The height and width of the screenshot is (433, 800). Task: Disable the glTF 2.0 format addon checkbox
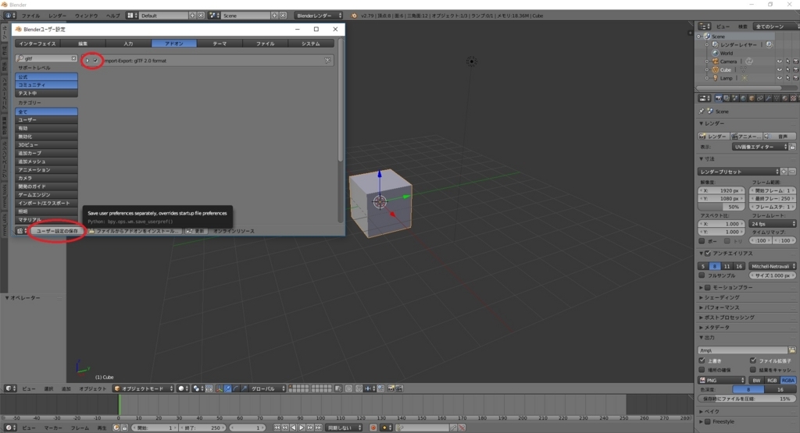tap(95, 61)
